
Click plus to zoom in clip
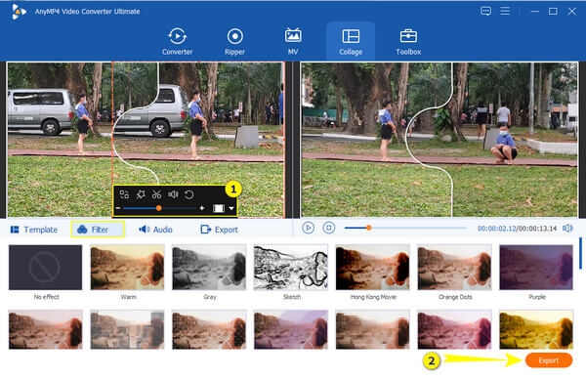(x=202, y=208)
